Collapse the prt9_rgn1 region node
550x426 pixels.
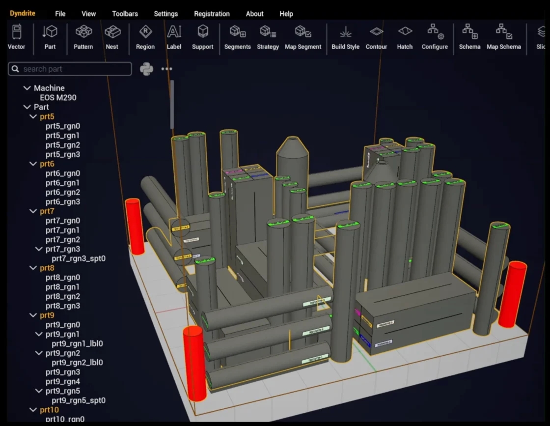(x=39, y=334)
